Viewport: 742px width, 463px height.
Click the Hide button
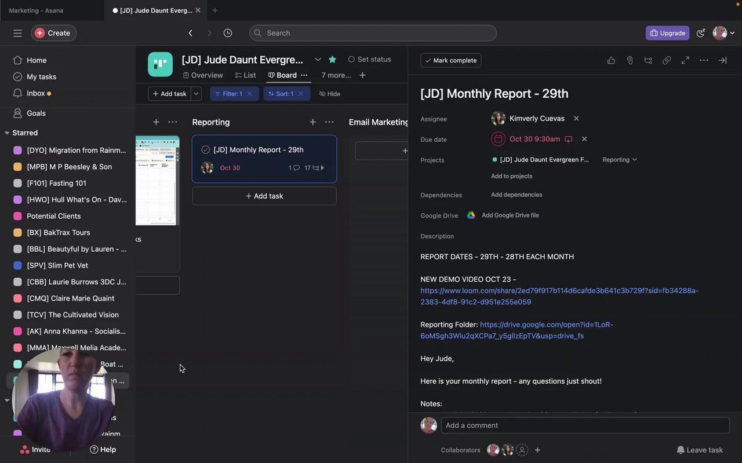[x=329, y=94]
